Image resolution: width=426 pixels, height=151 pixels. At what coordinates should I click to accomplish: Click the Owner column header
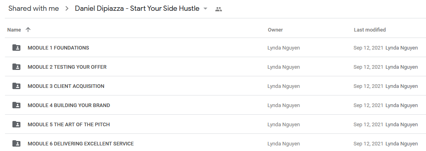pos(275,30)
